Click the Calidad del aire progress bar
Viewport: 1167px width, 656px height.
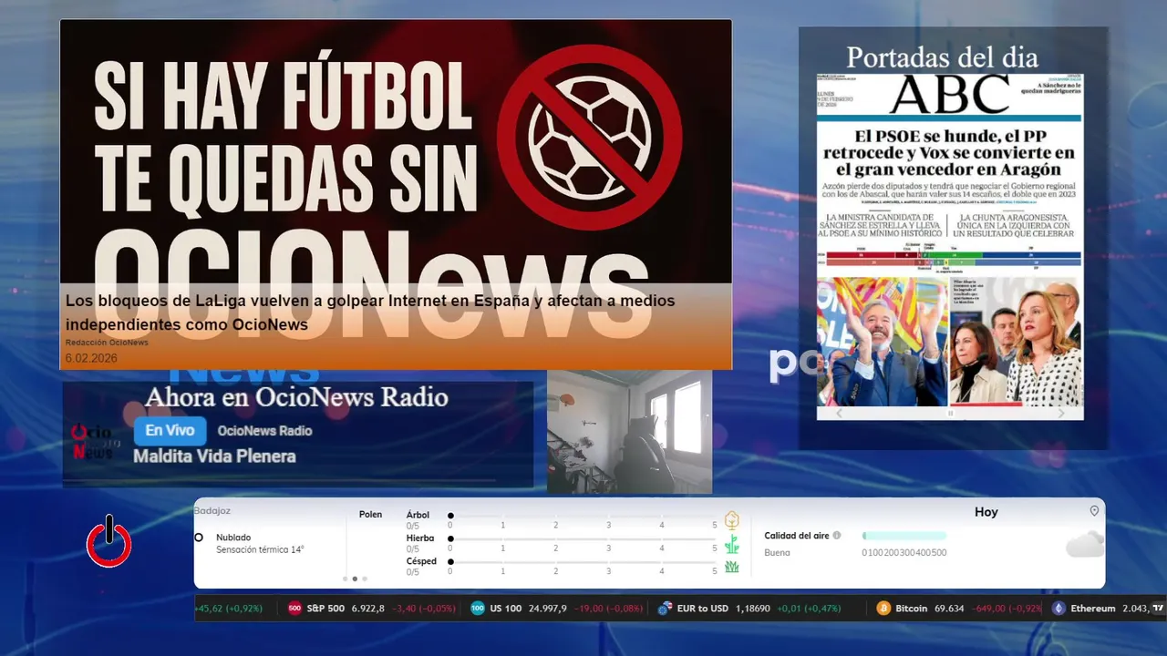tap(904, 536)
